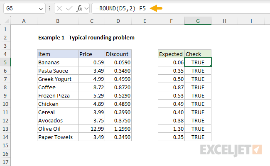Click the discount cell 0.4990
This screenshot has width=270, height=166.
click(118, 79)
